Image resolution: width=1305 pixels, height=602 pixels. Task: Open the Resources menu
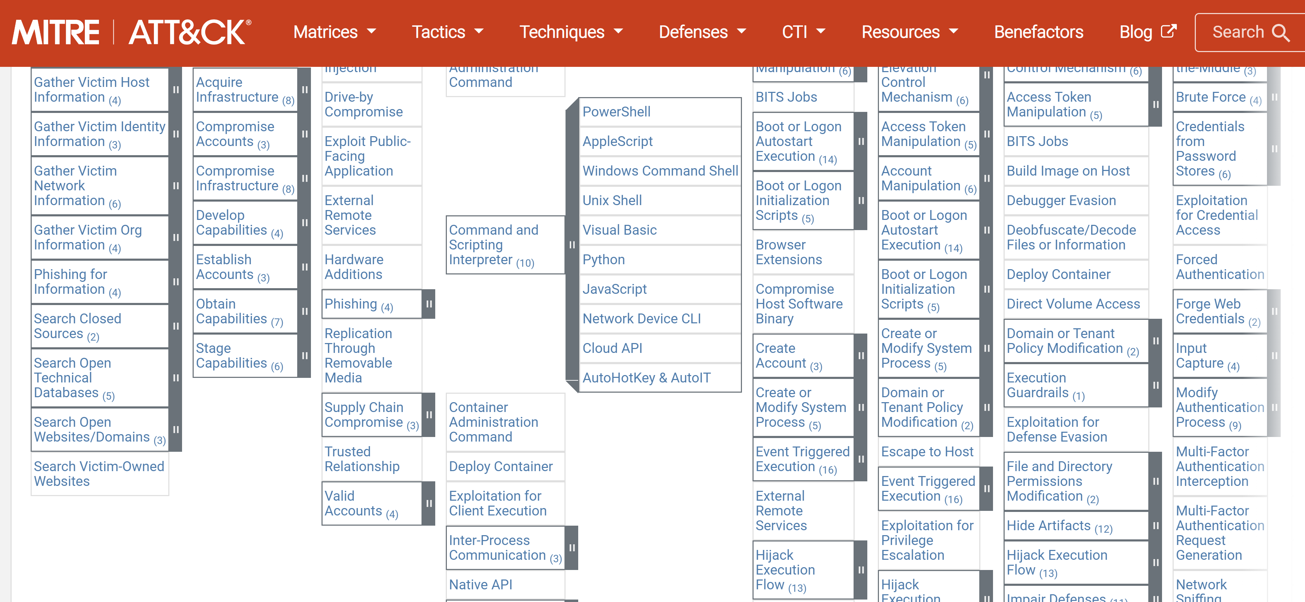(x=910, y=32)
